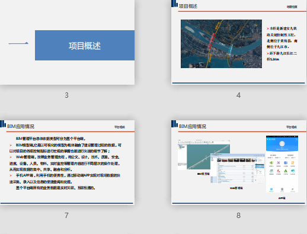Click the blue 项目概述 title box on slide 3
The image size is (307, 234).
coord(85,45)
